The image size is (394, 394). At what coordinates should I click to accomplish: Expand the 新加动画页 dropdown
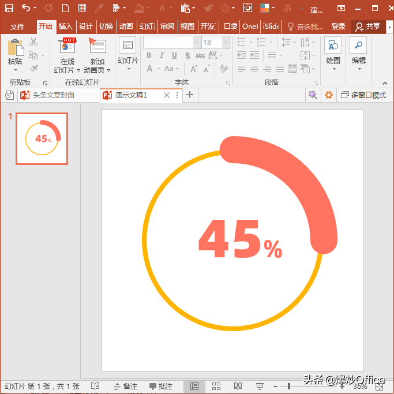tap(108, 70)
